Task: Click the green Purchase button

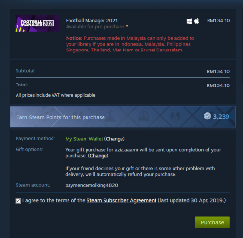Action: click(212, 222)
